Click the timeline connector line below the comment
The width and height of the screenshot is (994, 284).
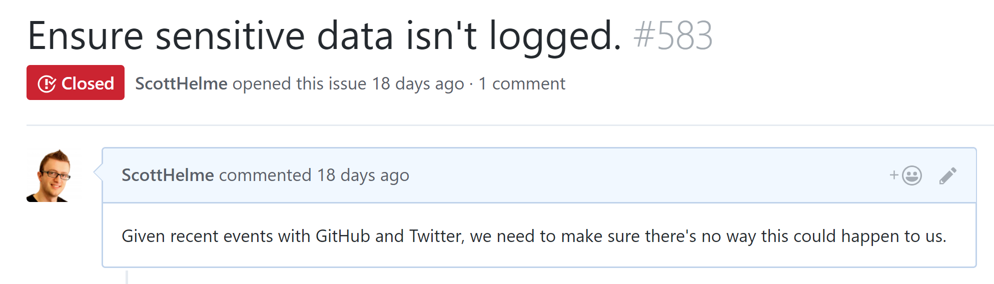[x=127, y=276]
